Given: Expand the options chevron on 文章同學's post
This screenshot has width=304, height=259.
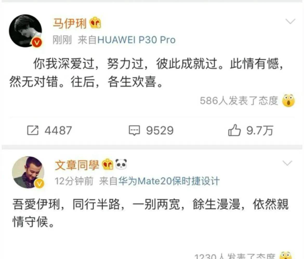Looking at the screenshot, I should 287,163.
